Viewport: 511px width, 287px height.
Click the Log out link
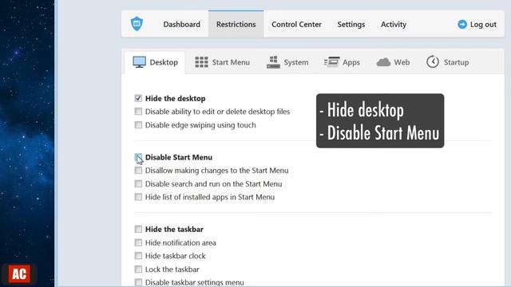[x=477, y=24]
